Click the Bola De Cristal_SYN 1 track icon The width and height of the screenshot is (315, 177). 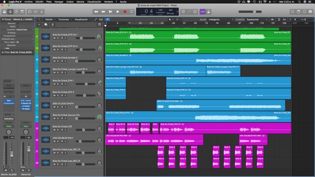click(46, 82)
